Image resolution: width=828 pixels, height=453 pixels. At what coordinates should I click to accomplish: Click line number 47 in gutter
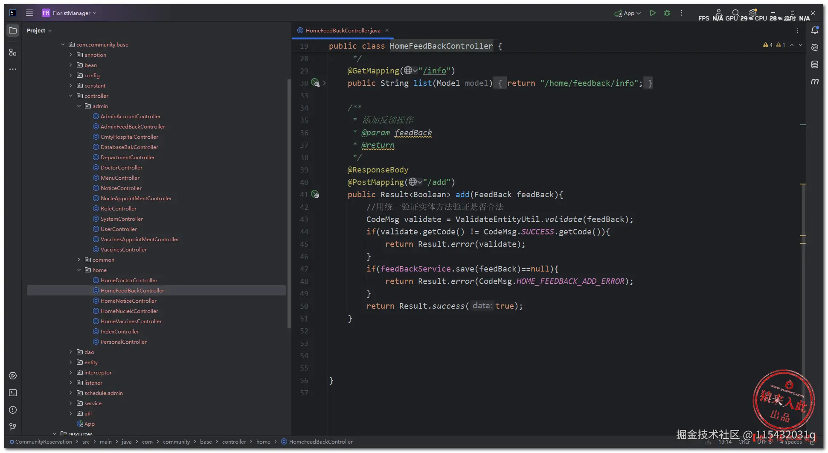point(304,269)
